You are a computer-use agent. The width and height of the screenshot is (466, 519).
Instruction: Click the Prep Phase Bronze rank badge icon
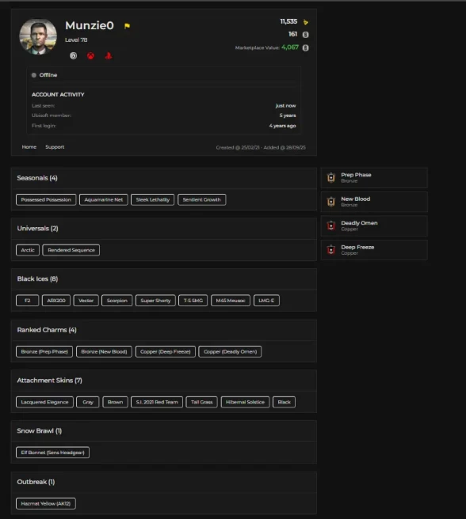pos(331,178)
